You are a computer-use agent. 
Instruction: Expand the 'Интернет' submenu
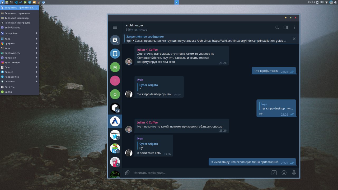[20, 58]
